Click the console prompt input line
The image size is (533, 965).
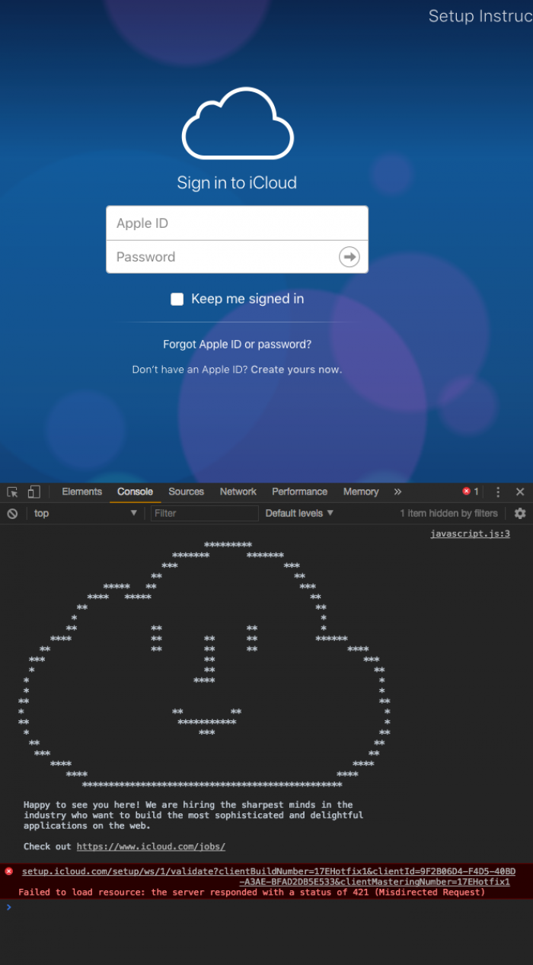click(x=266, y=907)
